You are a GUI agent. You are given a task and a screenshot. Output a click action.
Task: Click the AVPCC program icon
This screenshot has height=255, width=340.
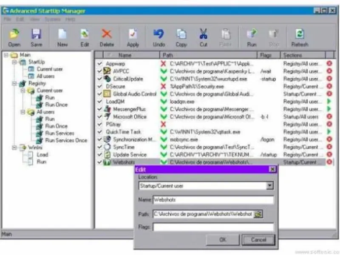[107, 71]
